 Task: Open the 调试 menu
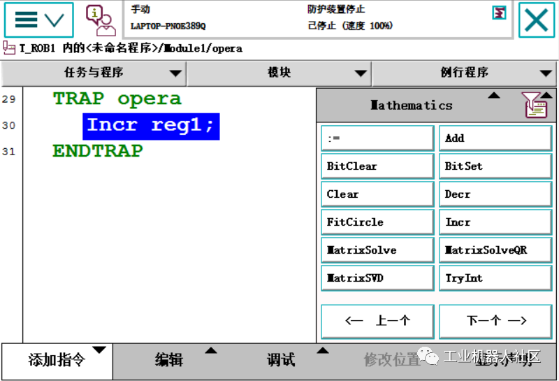281,359
